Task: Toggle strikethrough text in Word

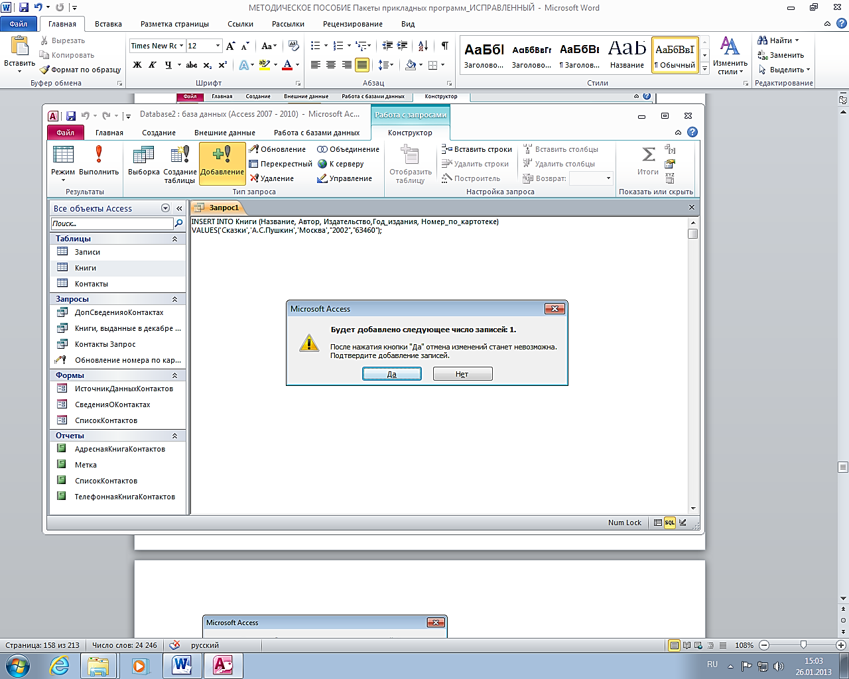Action: tap(192, 65)
